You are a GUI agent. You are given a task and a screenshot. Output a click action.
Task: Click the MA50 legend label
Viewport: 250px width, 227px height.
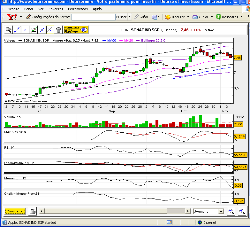pyautogui.click(x=112, y=40)
